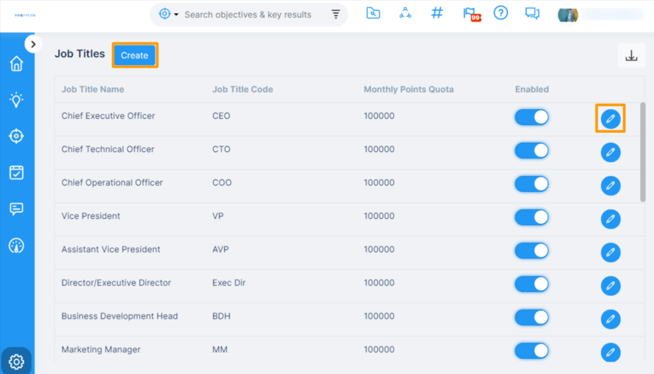Click the search objectives & key results field

click(x=249, y=15)
